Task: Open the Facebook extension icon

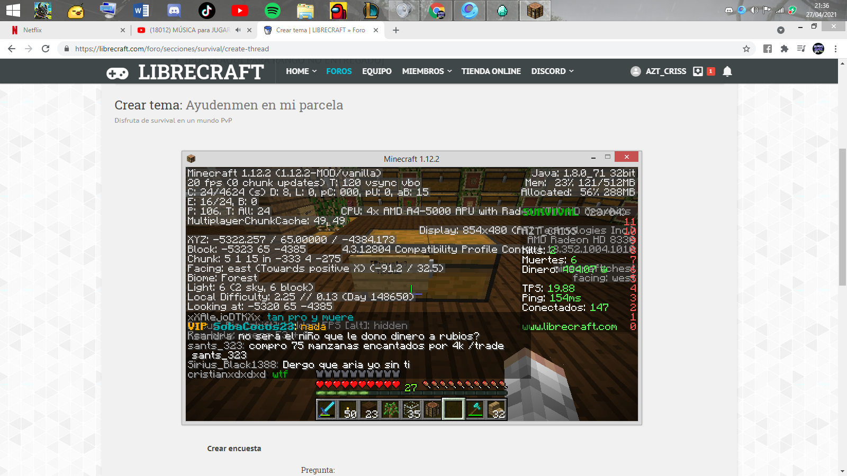Action: 768,49
